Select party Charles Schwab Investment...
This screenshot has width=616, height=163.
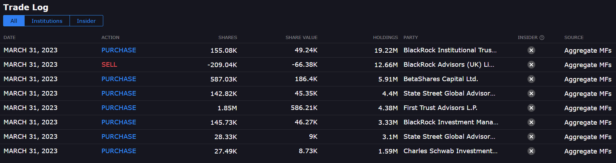coord(451,151)
